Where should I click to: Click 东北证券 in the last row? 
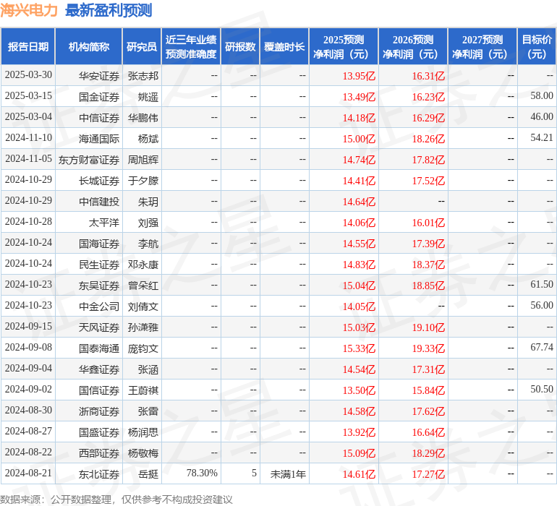[x=99, y=474]
